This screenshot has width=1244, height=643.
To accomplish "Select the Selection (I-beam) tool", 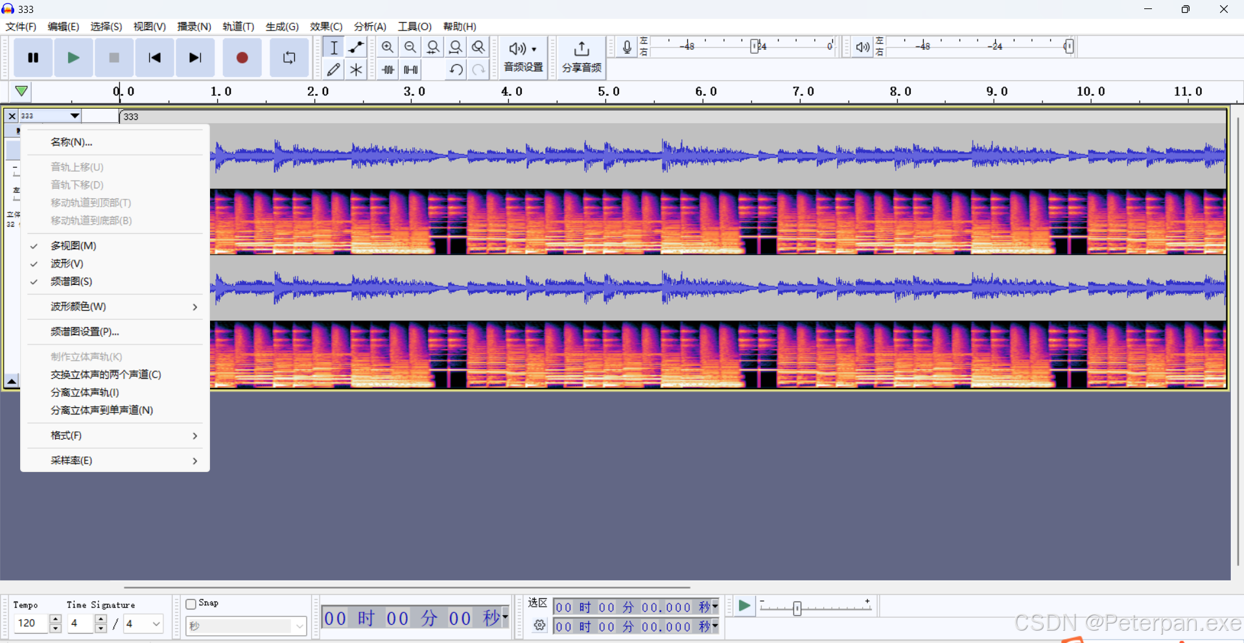I will (334, 47).
